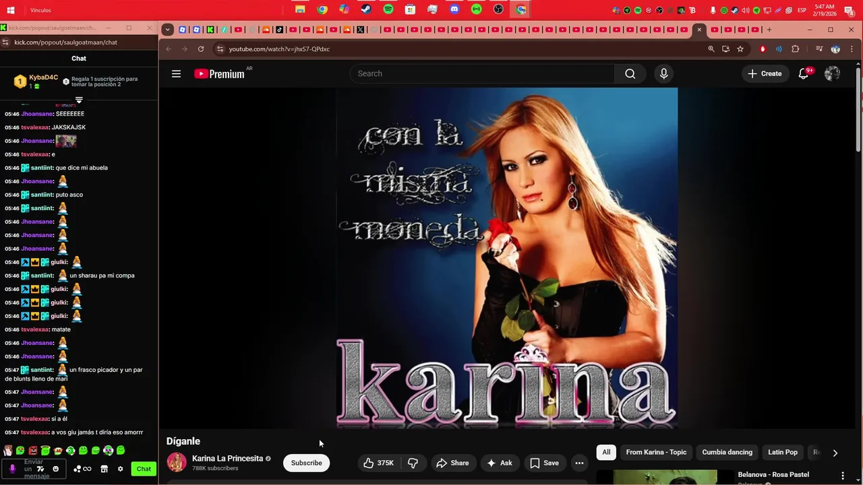Click the Create button in YouTube header
The height and width of the screenshot is (485, 863).
tap(765, 74)
